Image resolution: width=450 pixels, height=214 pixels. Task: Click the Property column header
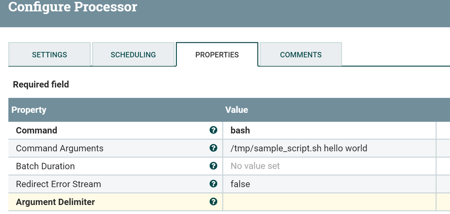pos(29,110)
